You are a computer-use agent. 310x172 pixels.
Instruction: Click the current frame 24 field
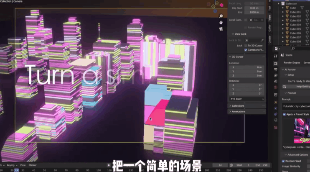220,165
